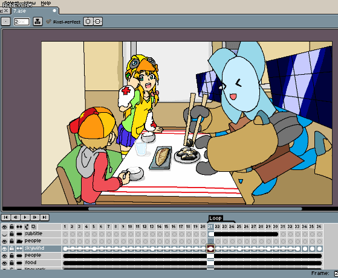Image resolution: width=338 pixels, height=278 pixels.
Task: Select frame 1 in timeline header
Action: point(65,227)
